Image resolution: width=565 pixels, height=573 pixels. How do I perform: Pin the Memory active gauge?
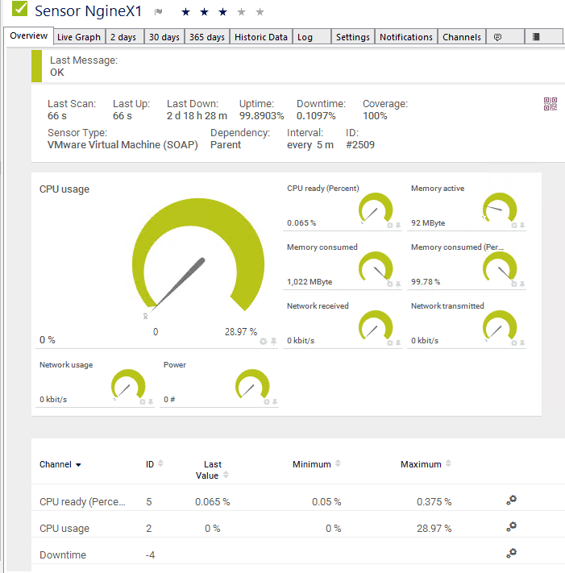pos(522,226)
